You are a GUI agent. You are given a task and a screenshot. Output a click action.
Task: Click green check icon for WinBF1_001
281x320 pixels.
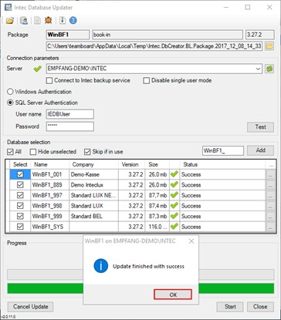coord(174,174)
